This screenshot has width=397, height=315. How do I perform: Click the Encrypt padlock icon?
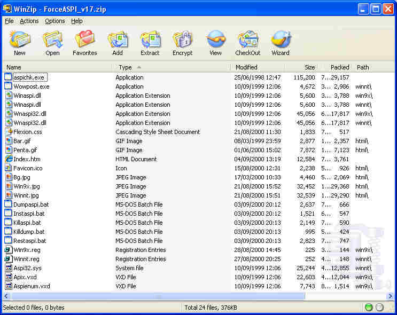pos(183,39)
